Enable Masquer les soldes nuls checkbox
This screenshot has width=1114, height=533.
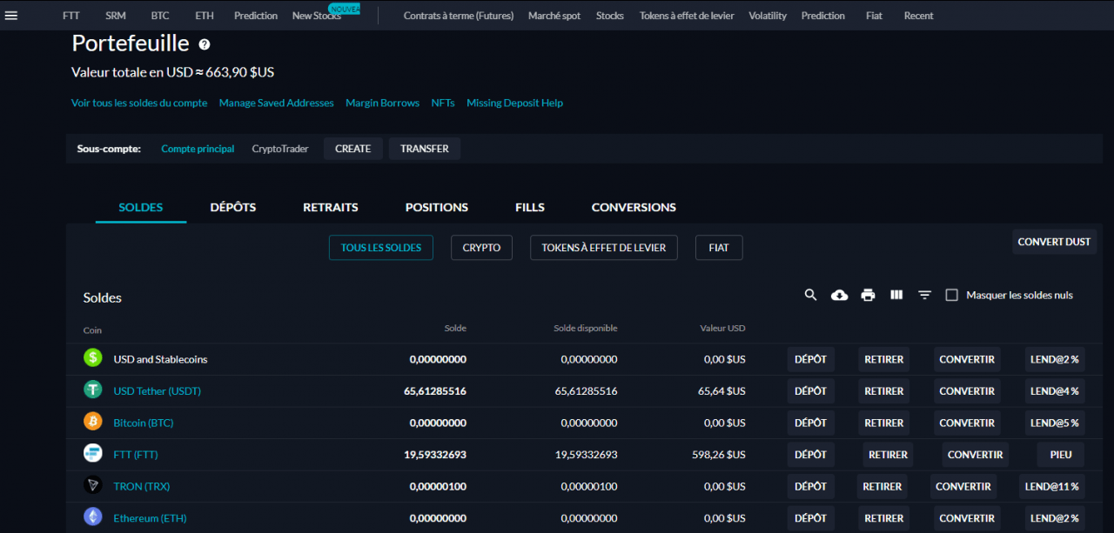click(951, 296)
